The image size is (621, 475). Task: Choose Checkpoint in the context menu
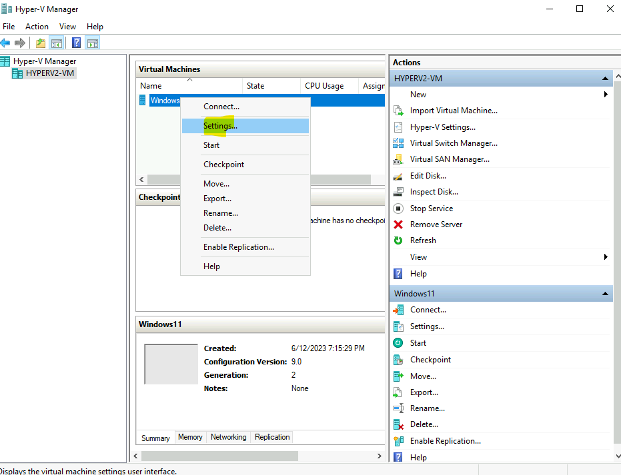[x=245, y=165]
